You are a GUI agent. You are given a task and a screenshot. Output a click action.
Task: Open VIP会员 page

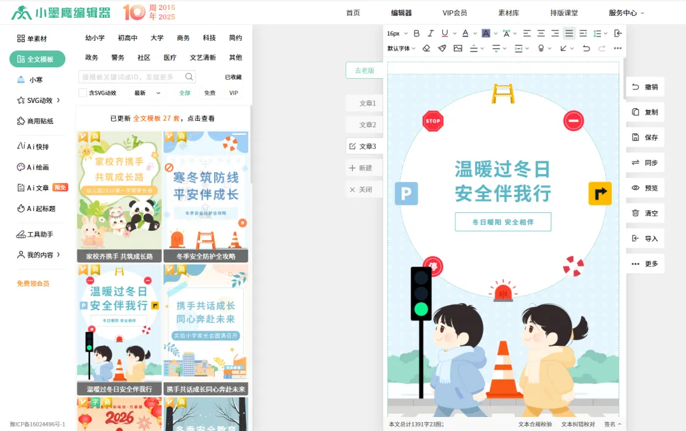pos(455,13)
